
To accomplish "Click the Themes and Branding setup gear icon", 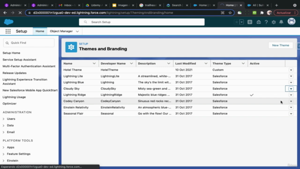I will click(x=71, y=47).
